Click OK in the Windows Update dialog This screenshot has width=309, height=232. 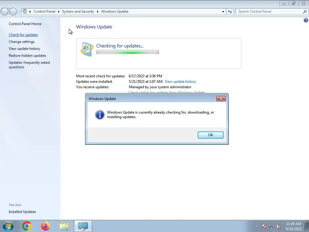(210, 135)
